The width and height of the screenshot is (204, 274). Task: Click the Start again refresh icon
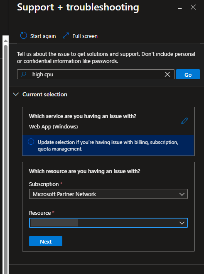(x=24, y=35)
